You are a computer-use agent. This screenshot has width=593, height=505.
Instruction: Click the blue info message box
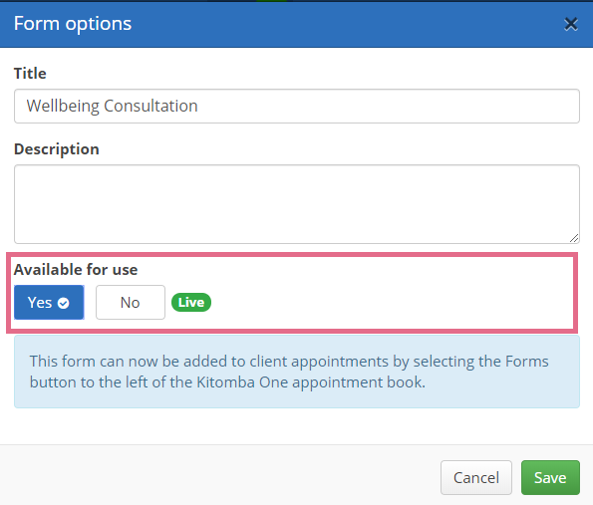pyautogui.click(x=297, y=372)
